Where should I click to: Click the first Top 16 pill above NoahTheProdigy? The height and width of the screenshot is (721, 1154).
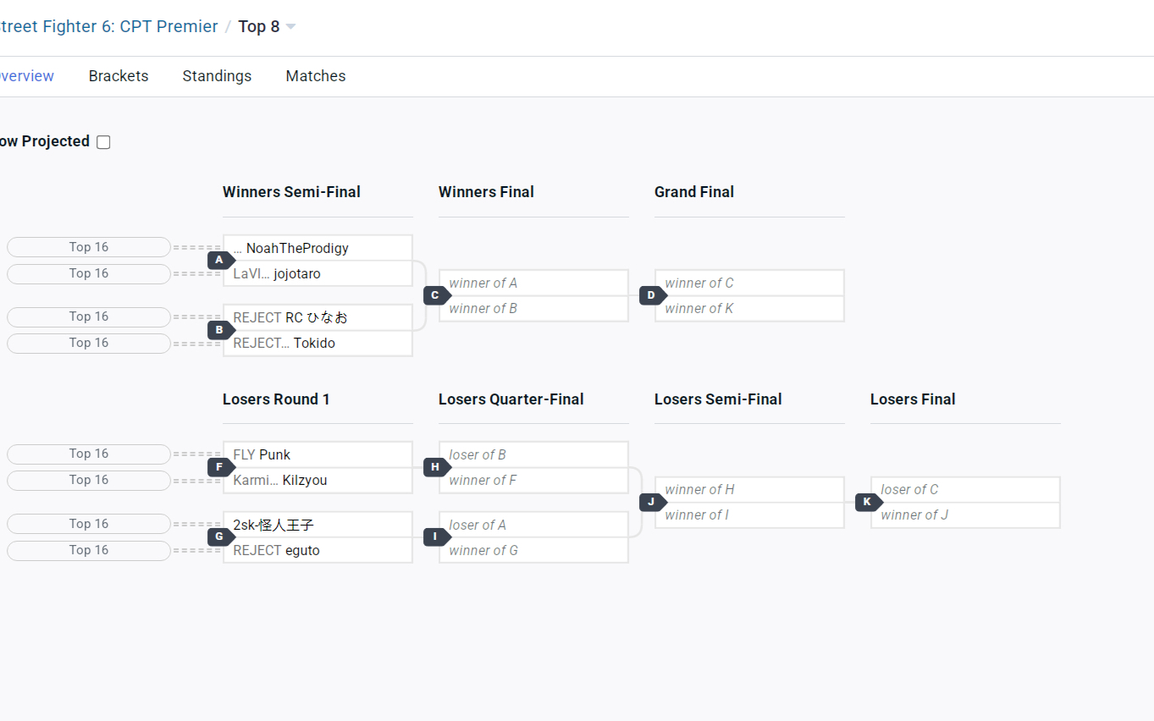[x=89, y=247]
